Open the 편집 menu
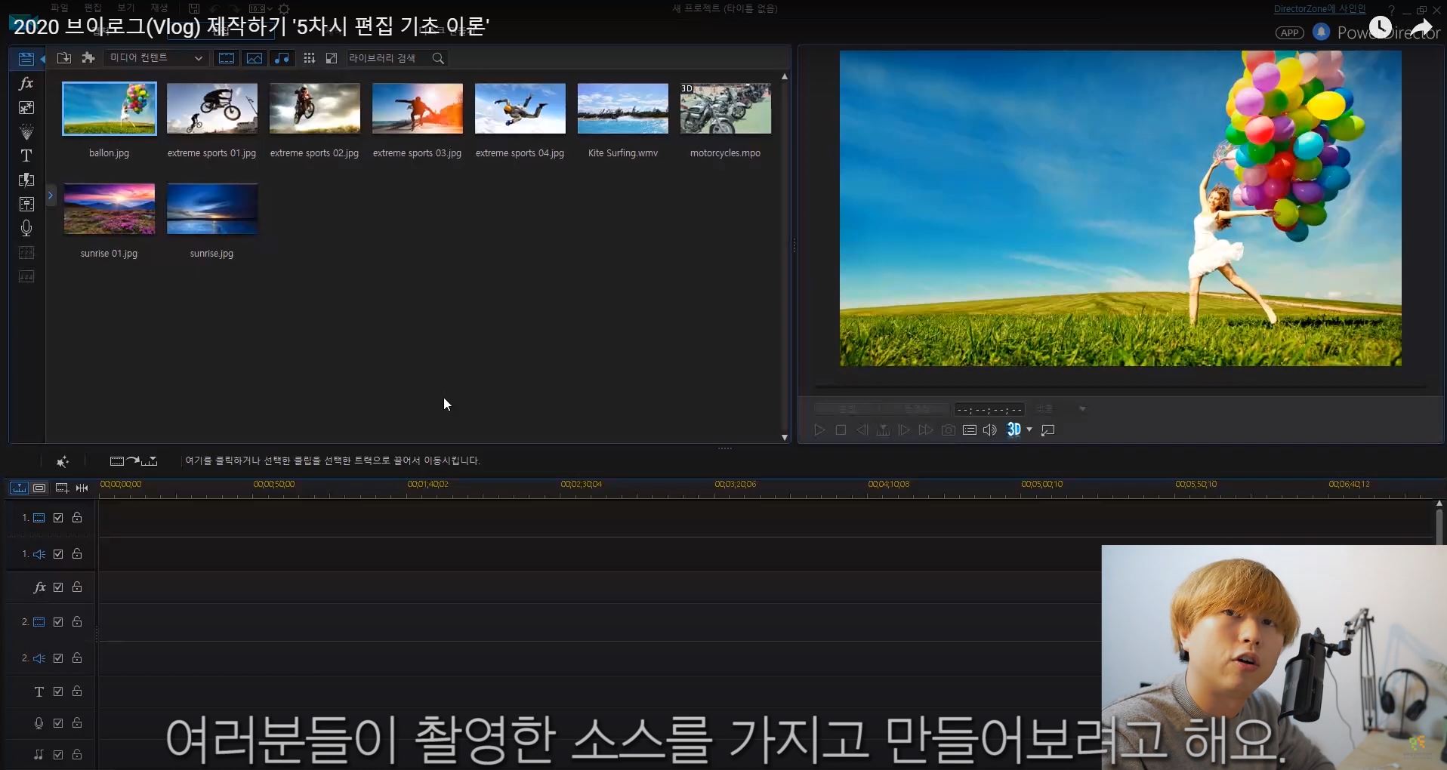This screenshot has height=770, width=1447. (93, 8)
